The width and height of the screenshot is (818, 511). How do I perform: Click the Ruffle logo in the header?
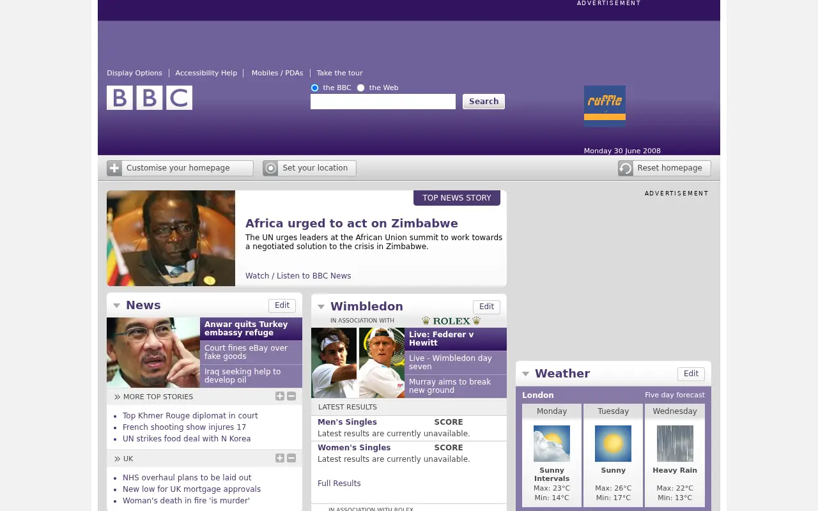[605, 106]
